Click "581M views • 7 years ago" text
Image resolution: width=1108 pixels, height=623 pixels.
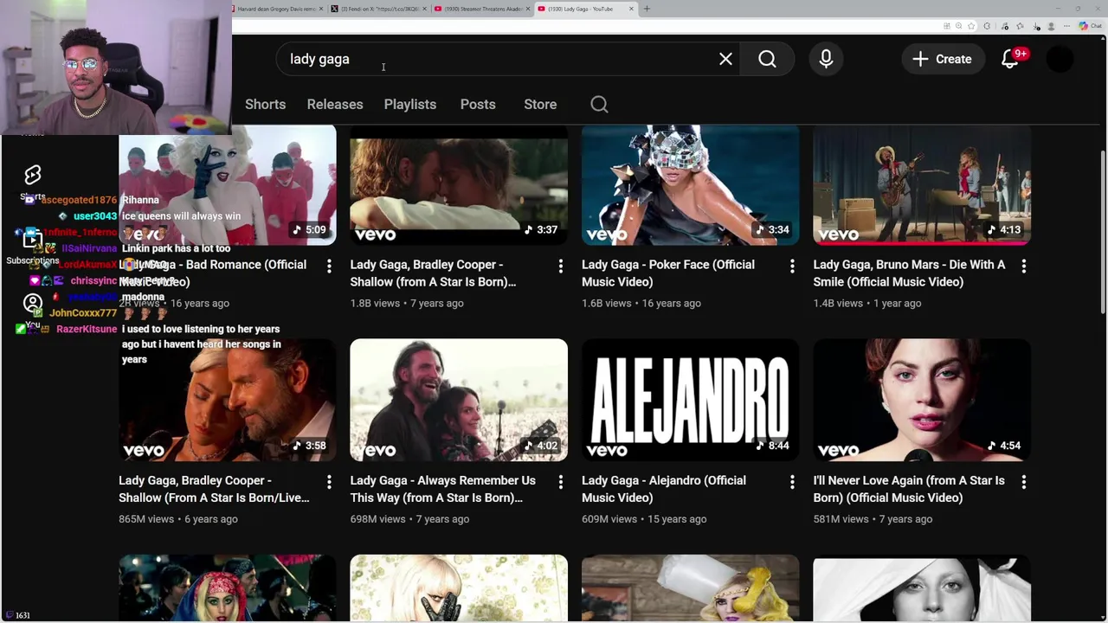(x=873, y=519)
